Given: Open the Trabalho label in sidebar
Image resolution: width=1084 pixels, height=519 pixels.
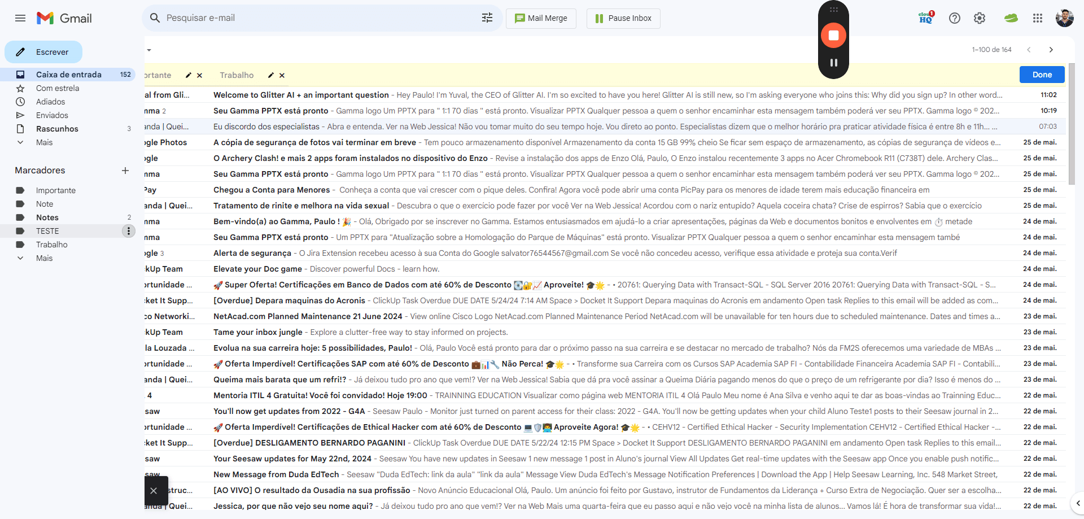Looking at the screenshot, I should [x=52, y=245].
